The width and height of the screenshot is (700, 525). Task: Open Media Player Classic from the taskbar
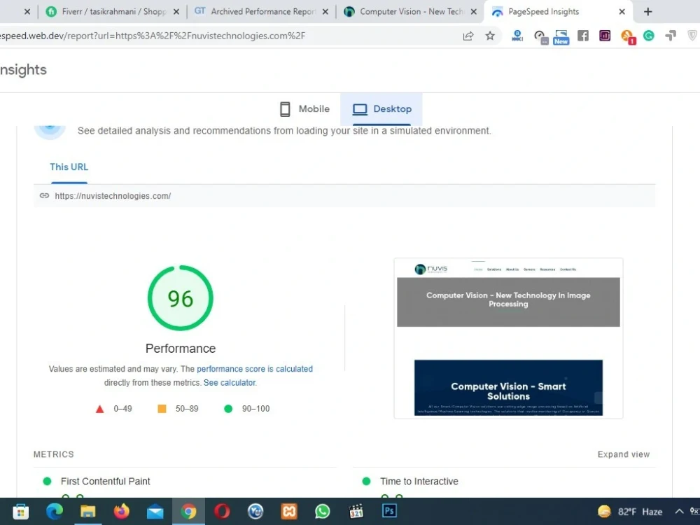pos(356,511)
